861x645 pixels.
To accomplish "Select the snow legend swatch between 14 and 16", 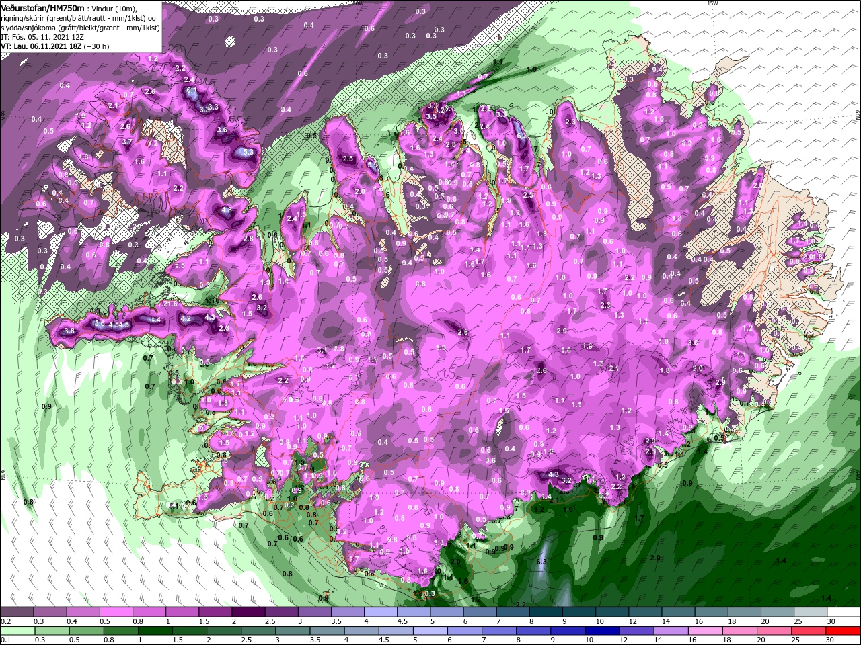I will [677, 612].
